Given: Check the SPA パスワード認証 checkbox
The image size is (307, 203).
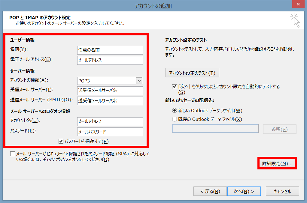Looking at the screenshot, I should 13,154.
